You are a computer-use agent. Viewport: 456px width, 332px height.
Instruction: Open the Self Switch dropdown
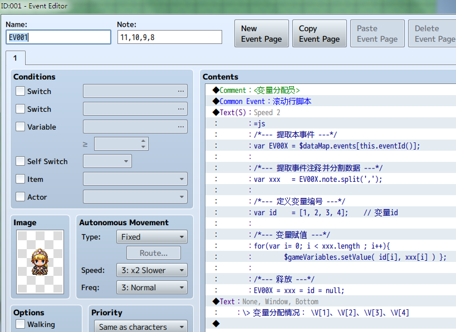point(107,161)
